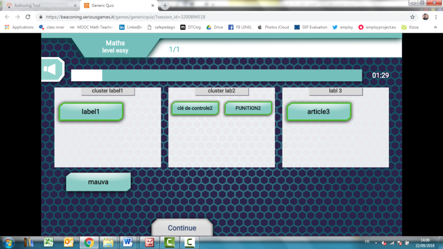Screen dimensions: 443x249
Task: Open the Libraries books taskbar icon
Action: pos(29,243)
